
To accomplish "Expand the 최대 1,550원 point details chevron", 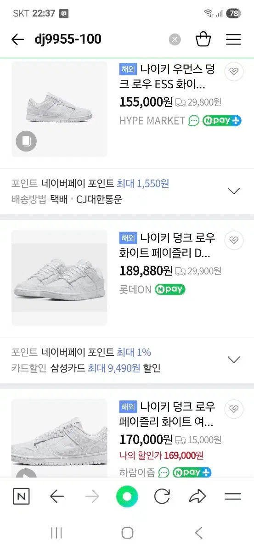I will click(234, 191).
